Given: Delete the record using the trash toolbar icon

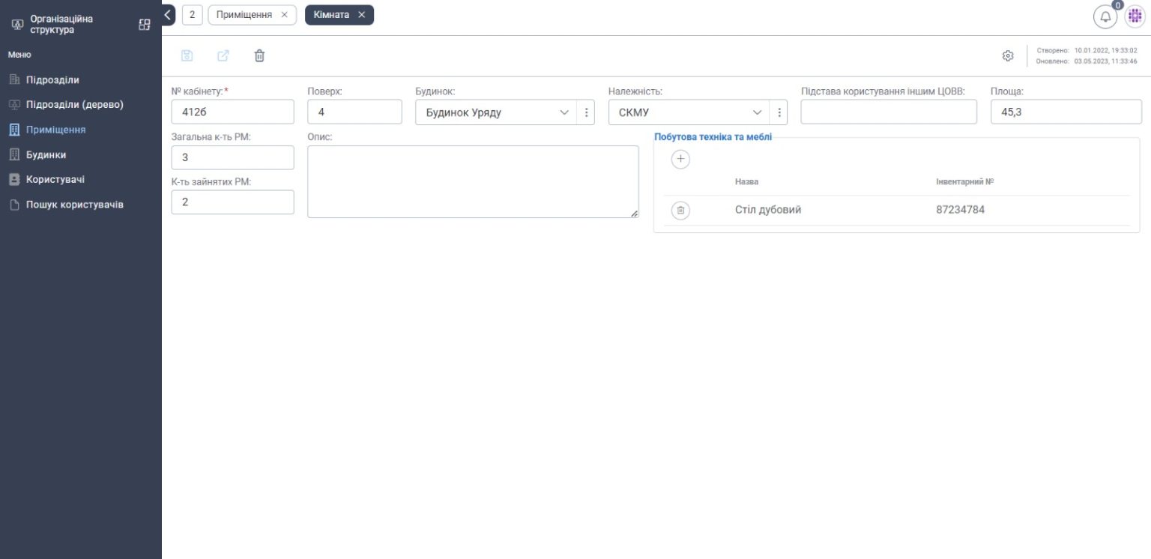Looking at the screenshot, I should click(x=259, y=55).
